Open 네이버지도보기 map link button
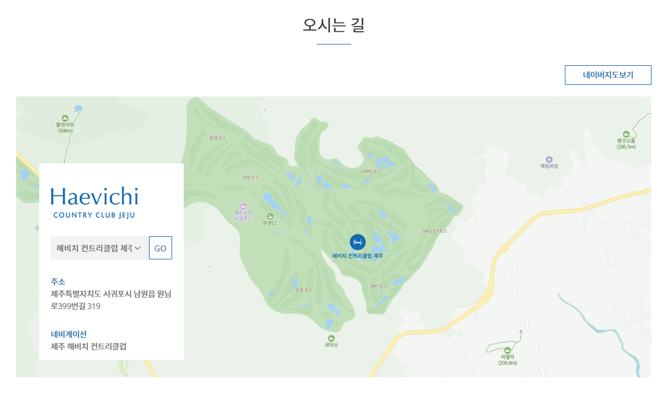Screen dimensions: 659x394 coord(608,75)
